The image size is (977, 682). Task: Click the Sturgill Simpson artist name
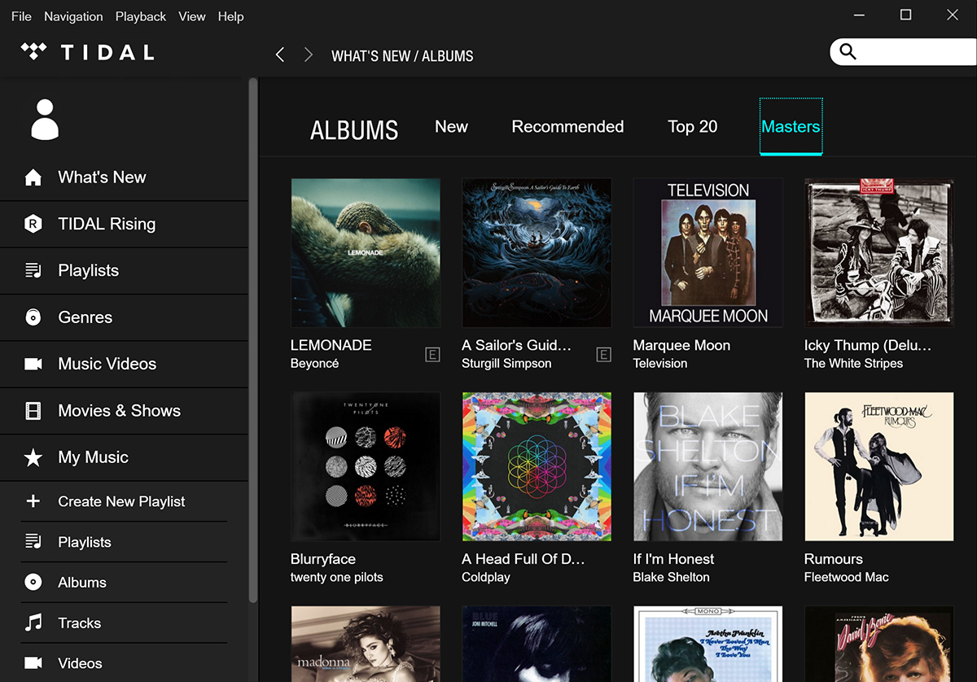tap(506, 363)
